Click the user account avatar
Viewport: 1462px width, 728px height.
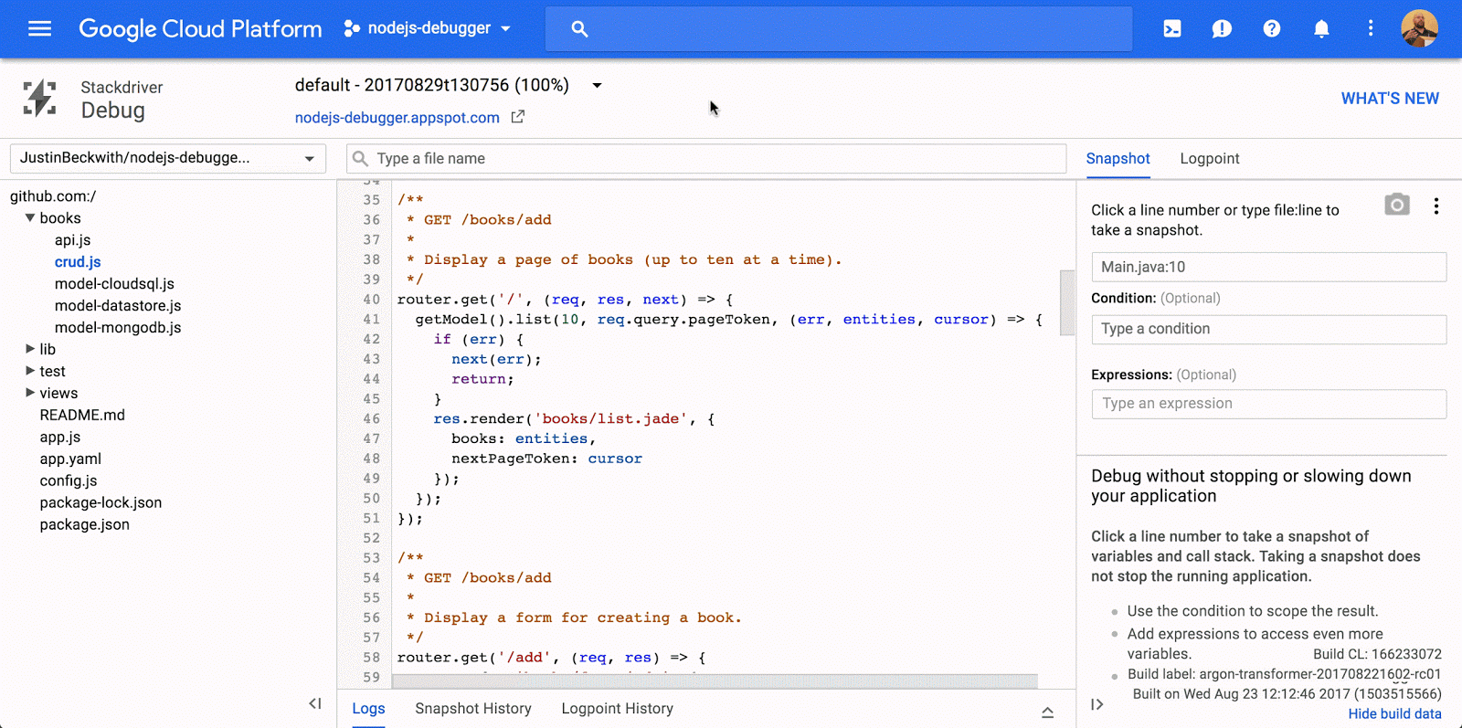click(1420, 28)
